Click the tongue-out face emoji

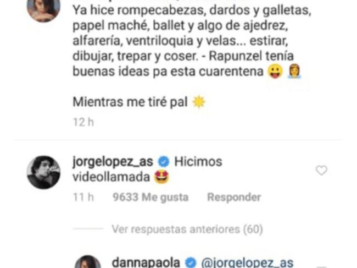pyautogui.click(x=275, y=72)
